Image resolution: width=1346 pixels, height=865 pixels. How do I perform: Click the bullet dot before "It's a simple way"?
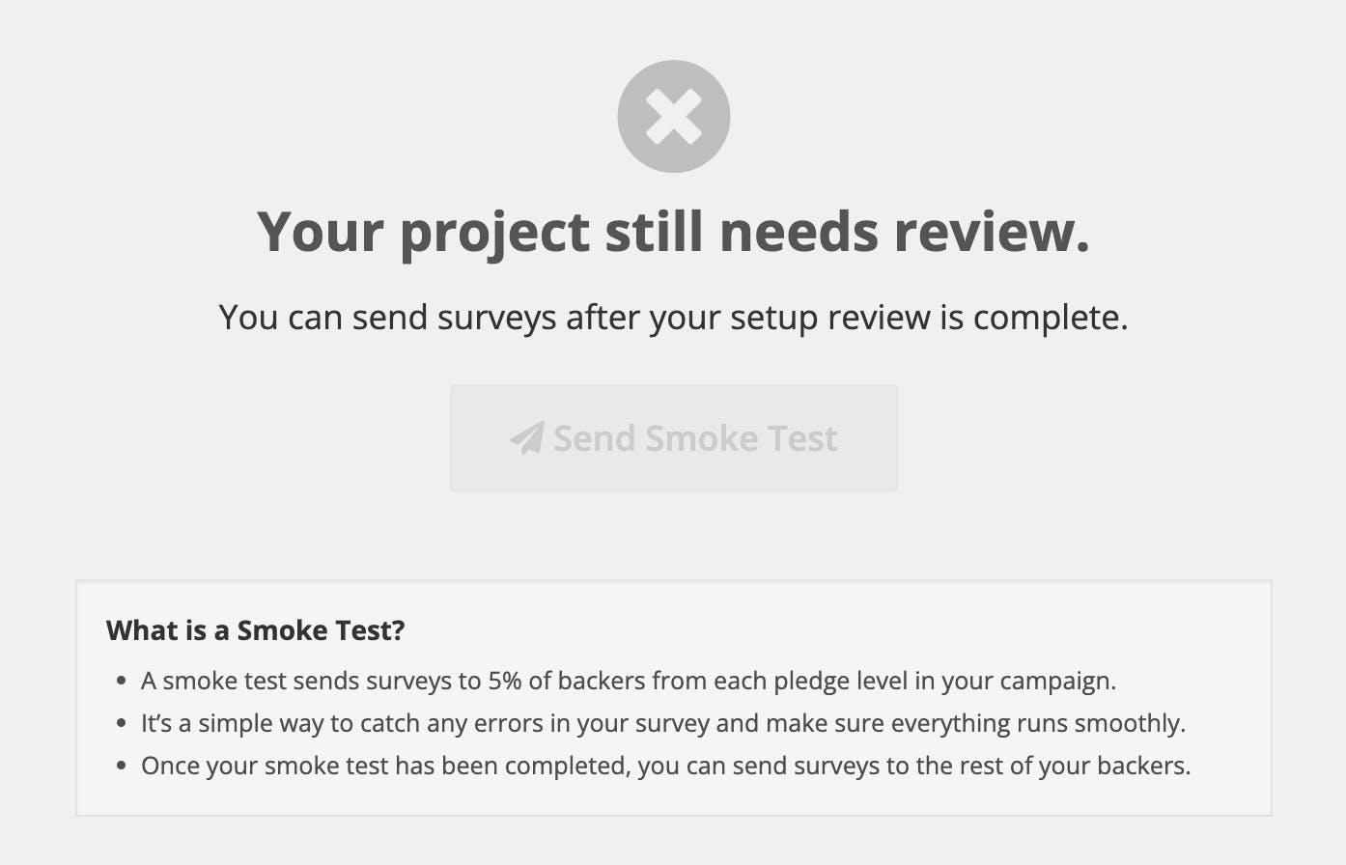point(121,723)
